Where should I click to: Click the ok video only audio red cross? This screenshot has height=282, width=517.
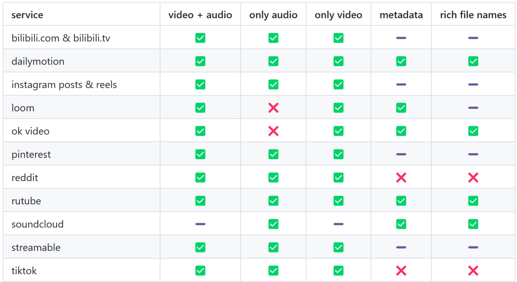273,131
